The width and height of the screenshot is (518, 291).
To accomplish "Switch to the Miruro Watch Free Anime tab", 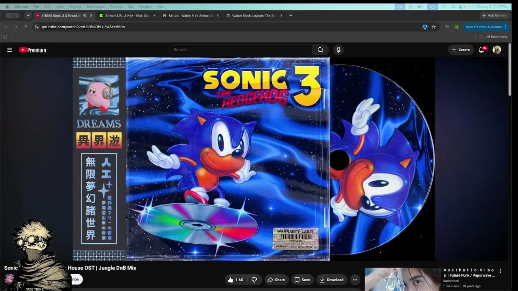I will tap(191, 15).
